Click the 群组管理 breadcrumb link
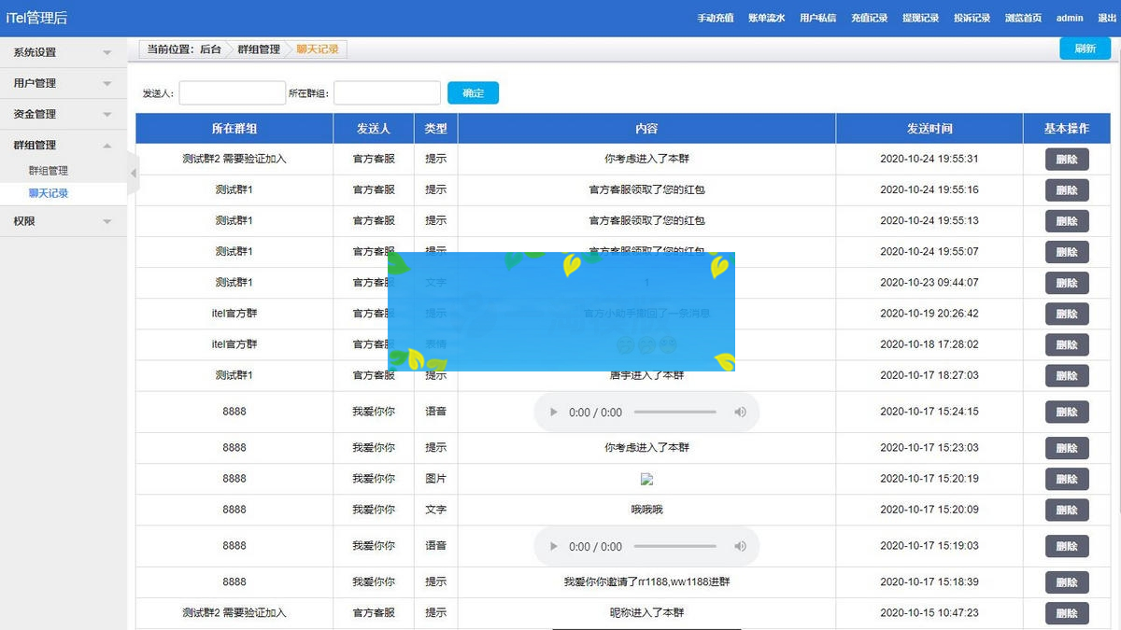1121x630 pixels. [x=258, y=49]
